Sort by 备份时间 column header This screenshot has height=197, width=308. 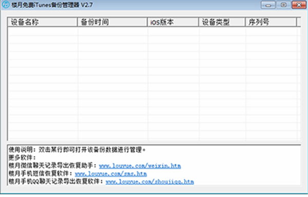click(112, 22)
